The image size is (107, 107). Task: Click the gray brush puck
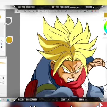[x=9, y=21]
